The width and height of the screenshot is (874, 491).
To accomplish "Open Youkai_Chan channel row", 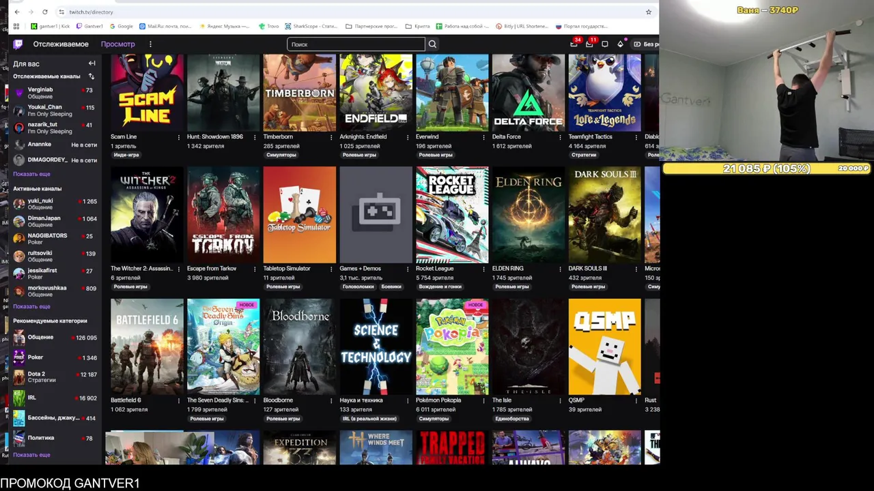I will tap(55, 110).
